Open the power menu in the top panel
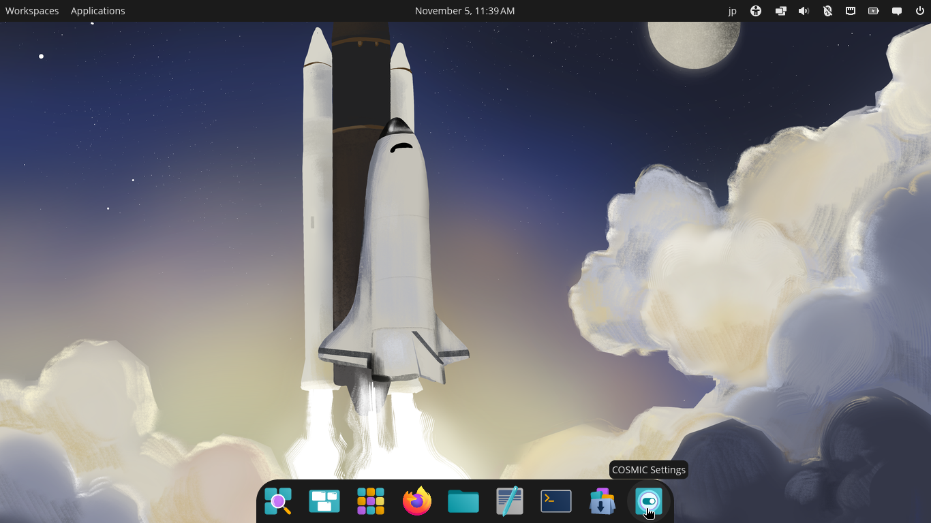Viewport: 931px width, 523px height. point(920,11)
